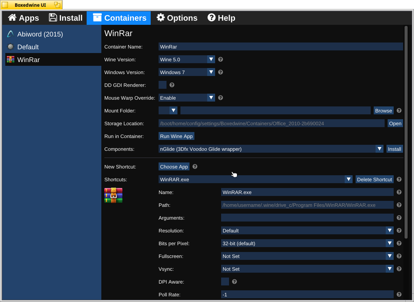Open the Bits per Pixel dropdown
Screen dimensions: 414x302
(307, 243)
